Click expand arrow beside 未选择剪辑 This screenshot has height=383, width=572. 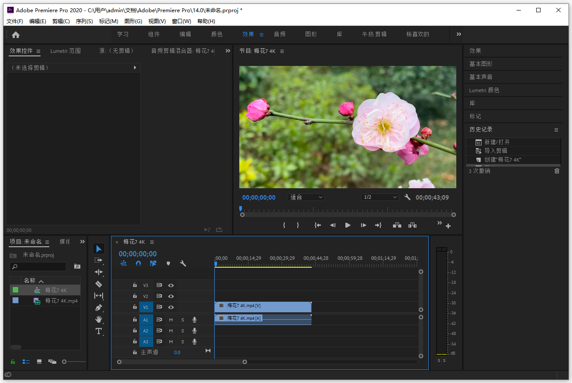click(x=135, y=68)
